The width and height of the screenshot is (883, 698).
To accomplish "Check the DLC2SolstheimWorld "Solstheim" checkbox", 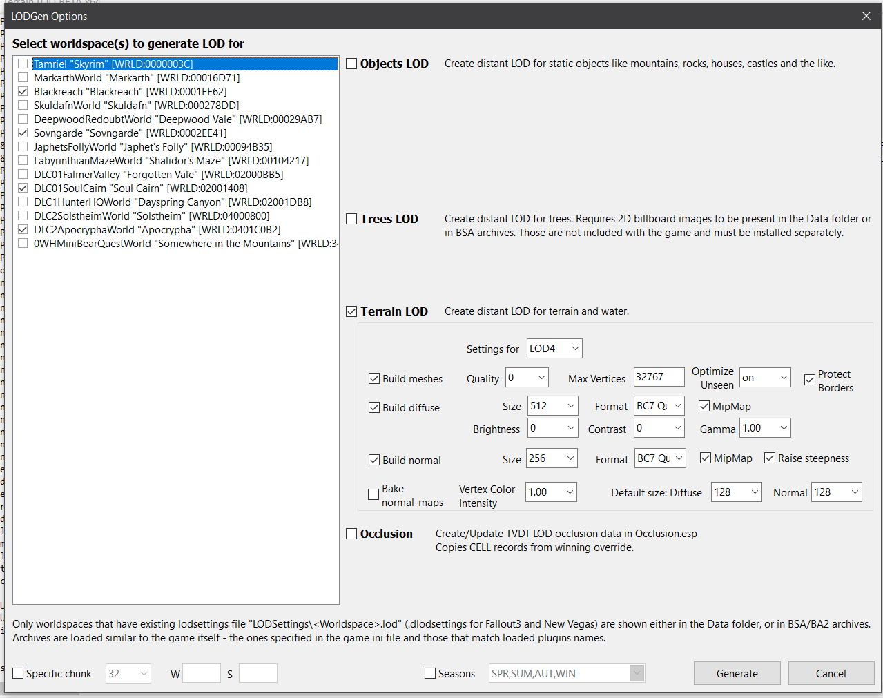I will [23, 215].
